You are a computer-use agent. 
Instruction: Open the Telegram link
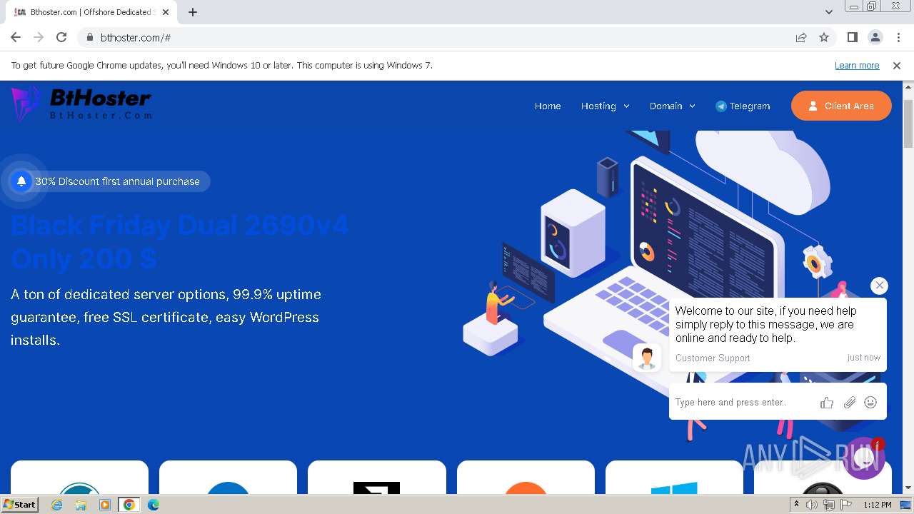tap(743, 106)
